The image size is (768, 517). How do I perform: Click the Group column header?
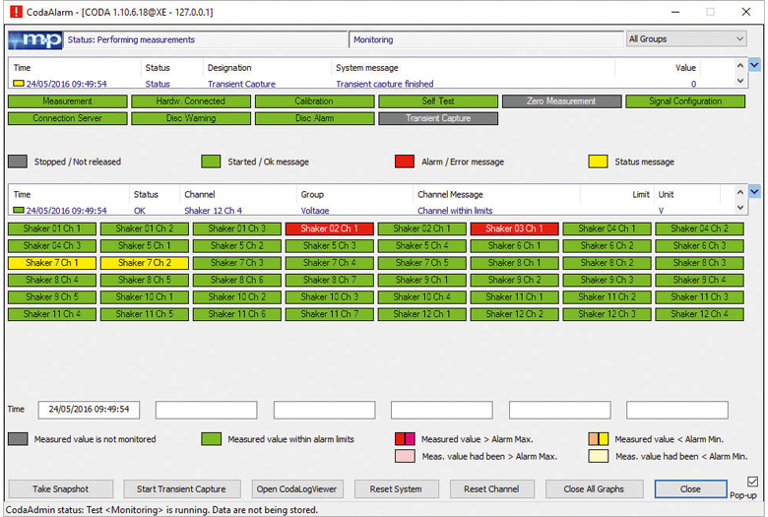(312, 195)
